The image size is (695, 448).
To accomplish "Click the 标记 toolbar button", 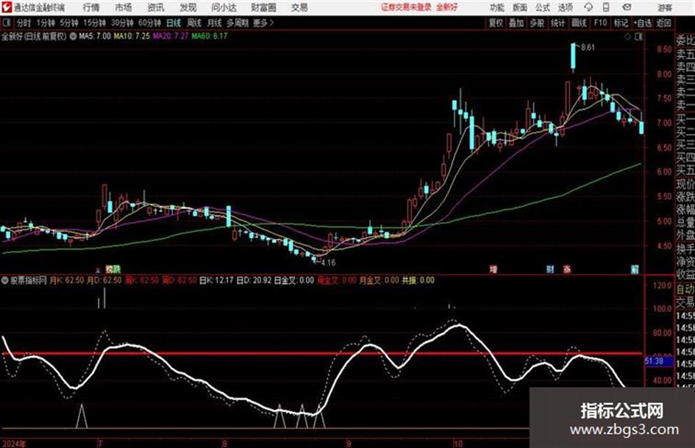I will (x=621, y=23).
